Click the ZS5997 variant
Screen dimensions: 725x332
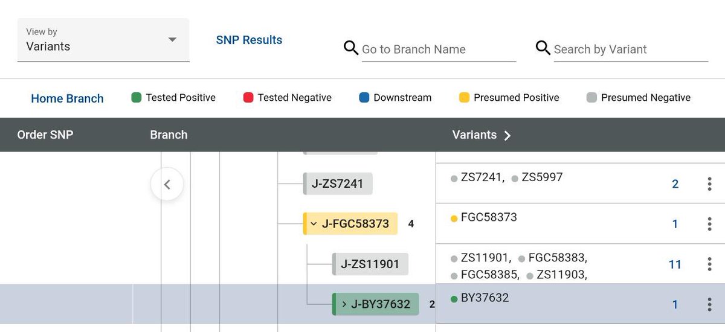tap(542, 177)
